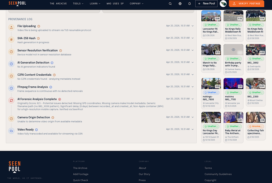Open footer Add Footage link
This screenshot has height=183, width=272.
point(81,174)
